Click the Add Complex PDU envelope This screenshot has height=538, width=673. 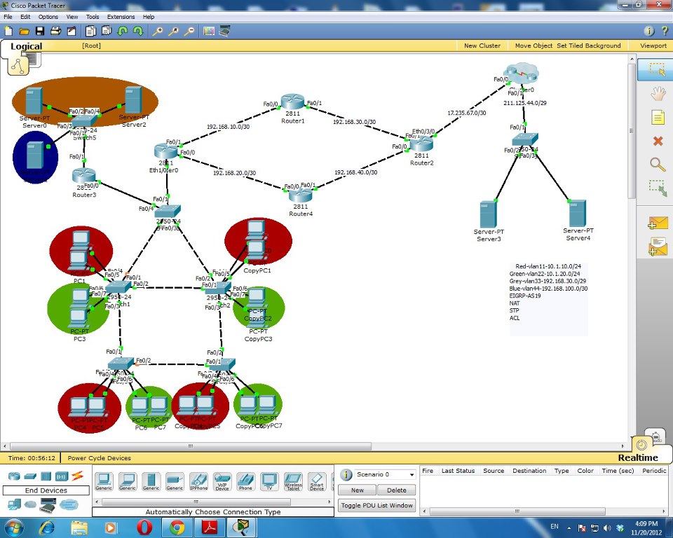658,247
